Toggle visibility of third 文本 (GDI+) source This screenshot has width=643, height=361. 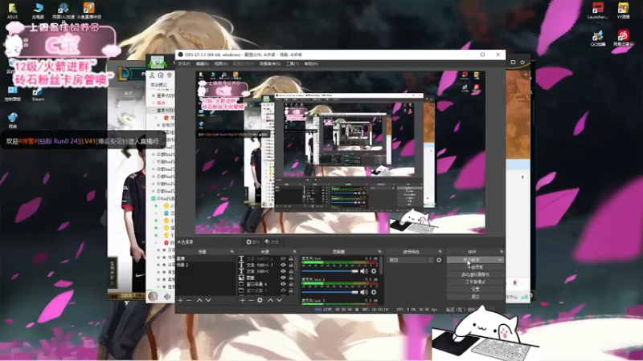[283, 271]
